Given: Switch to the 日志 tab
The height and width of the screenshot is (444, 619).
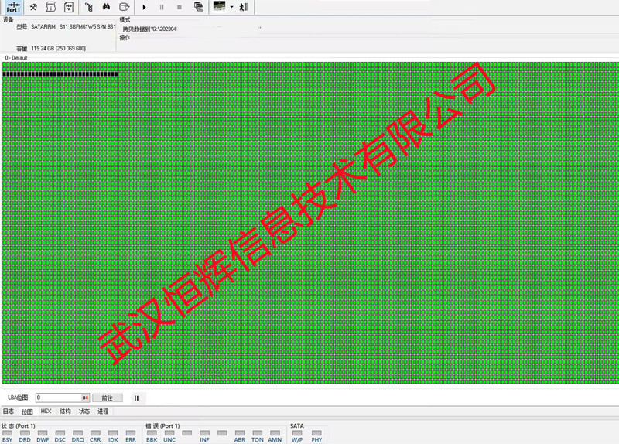Looking at the screenshot, I should click(9, 412).
